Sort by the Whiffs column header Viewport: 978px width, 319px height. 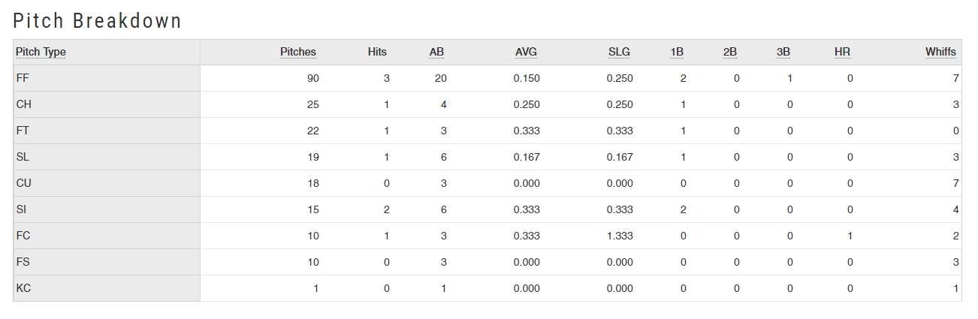(940, 52)
